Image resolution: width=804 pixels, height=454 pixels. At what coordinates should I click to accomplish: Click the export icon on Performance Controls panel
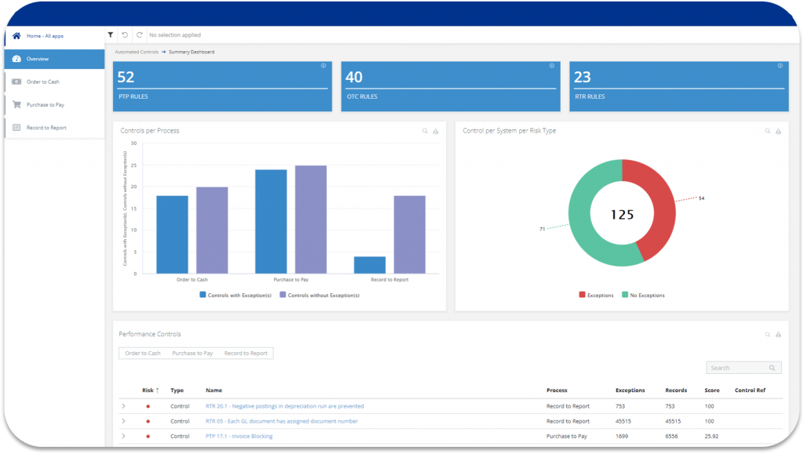point(778,334)
